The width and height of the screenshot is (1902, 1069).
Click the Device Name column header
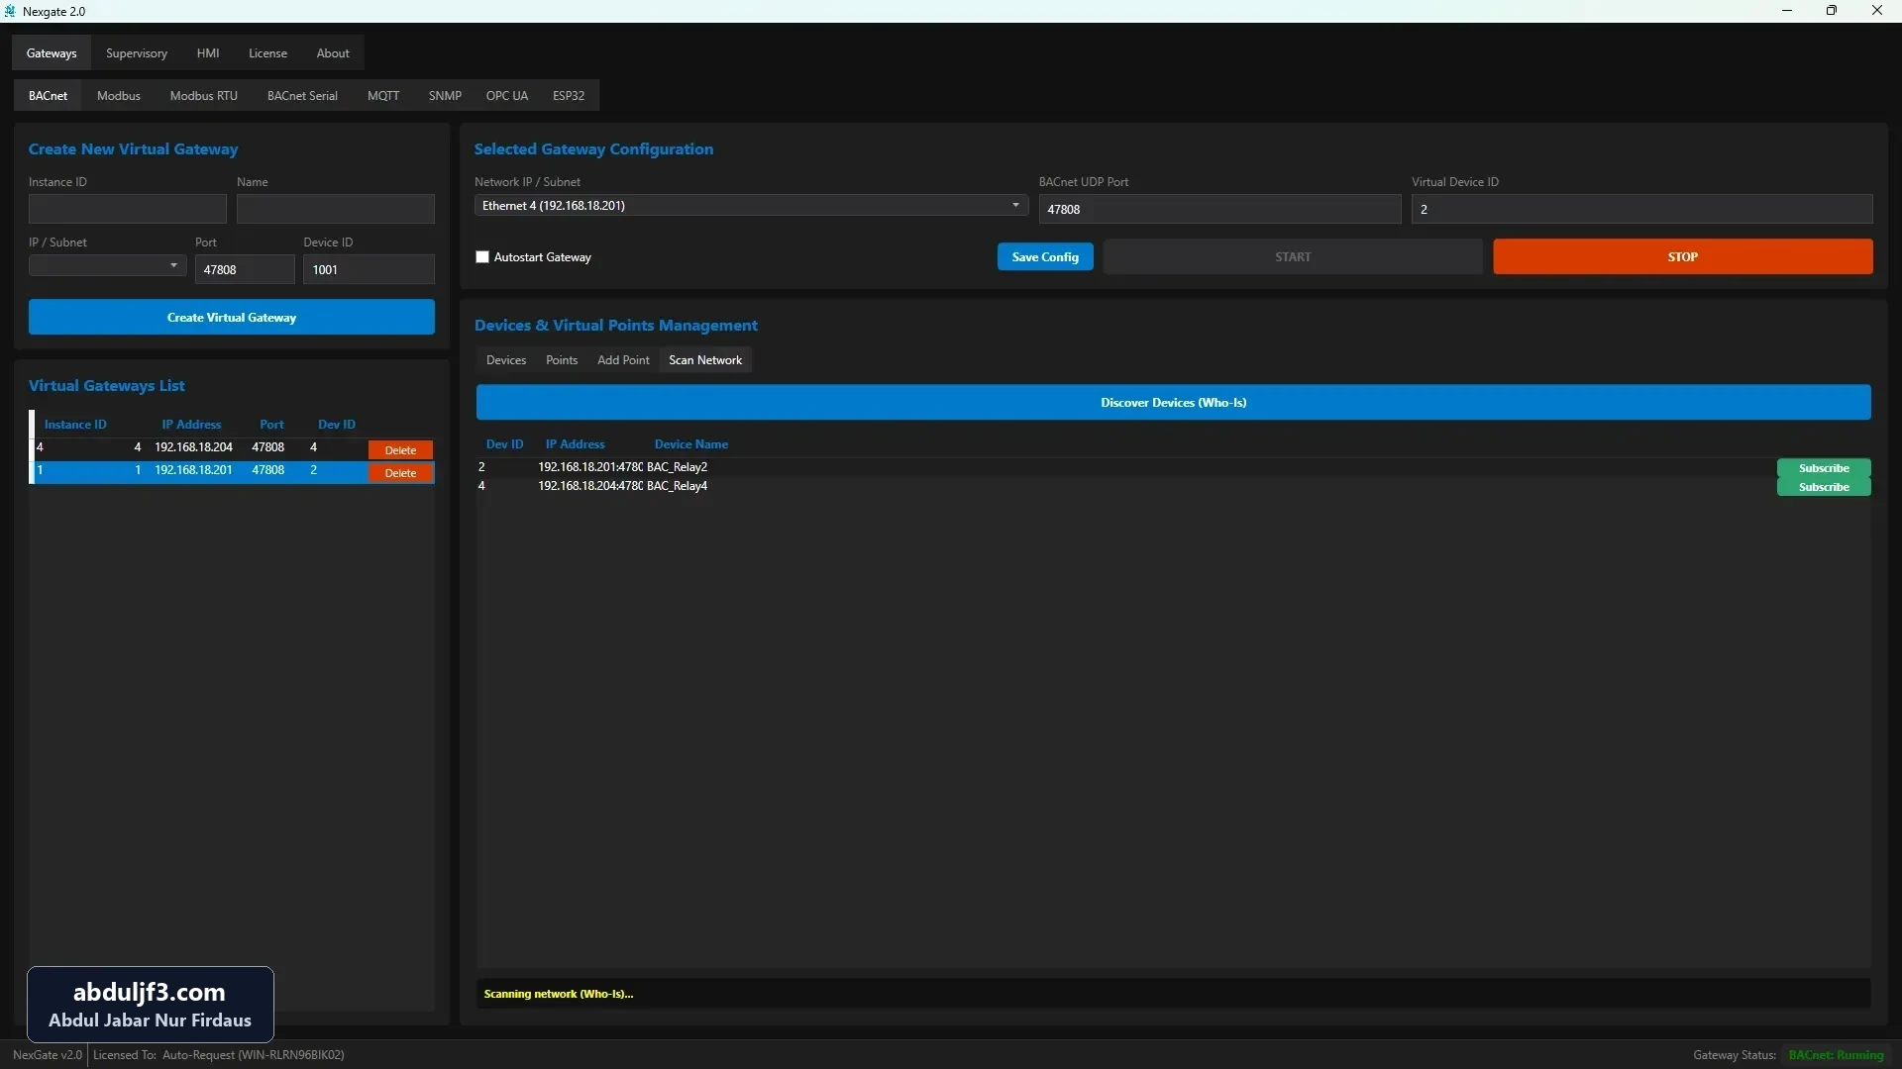click(x=690, y=444)
